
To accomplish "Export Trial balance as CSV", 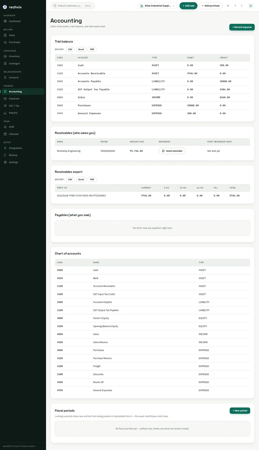I will click(70, 49).
